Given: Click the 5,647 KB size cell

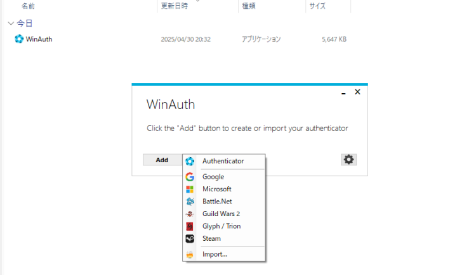Looking at the screenshot, I should coord(334,39).
